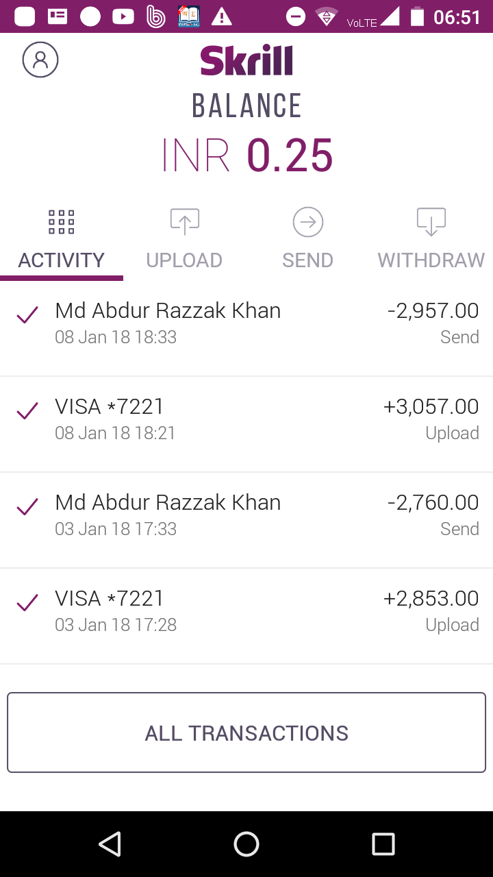Open the -2,760.00 Send transaction
This screenshot has width=493, height=877.
246,515
